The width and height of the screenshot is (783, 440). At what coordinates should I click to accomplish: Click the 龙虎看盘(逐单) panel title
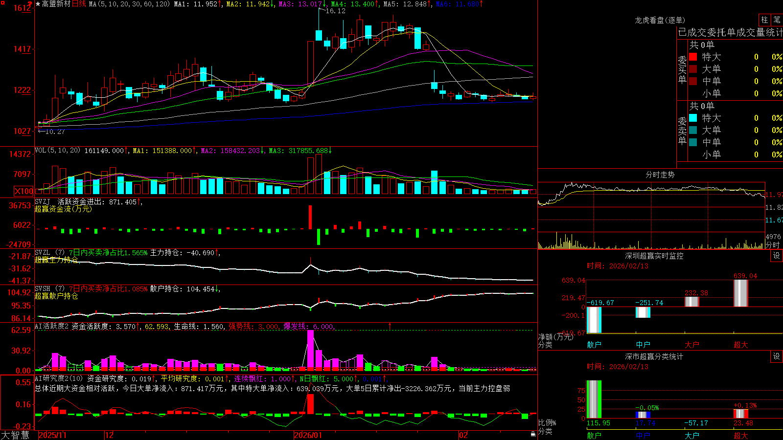660,20
